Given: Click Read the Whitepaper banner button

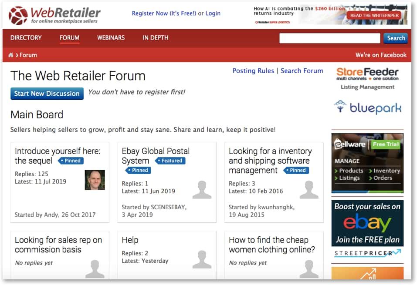Looking at the screenshot, I should pos(374,15).
